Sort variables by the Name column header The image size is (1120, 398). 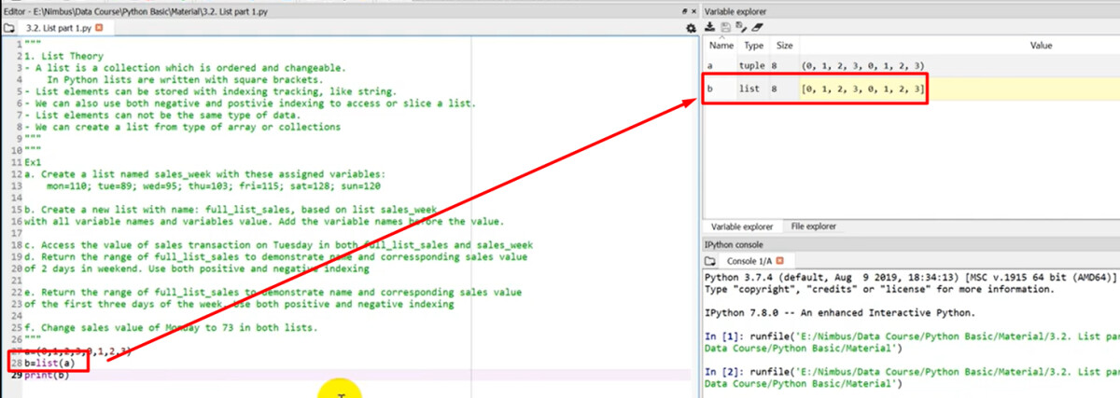click(721, 45)
